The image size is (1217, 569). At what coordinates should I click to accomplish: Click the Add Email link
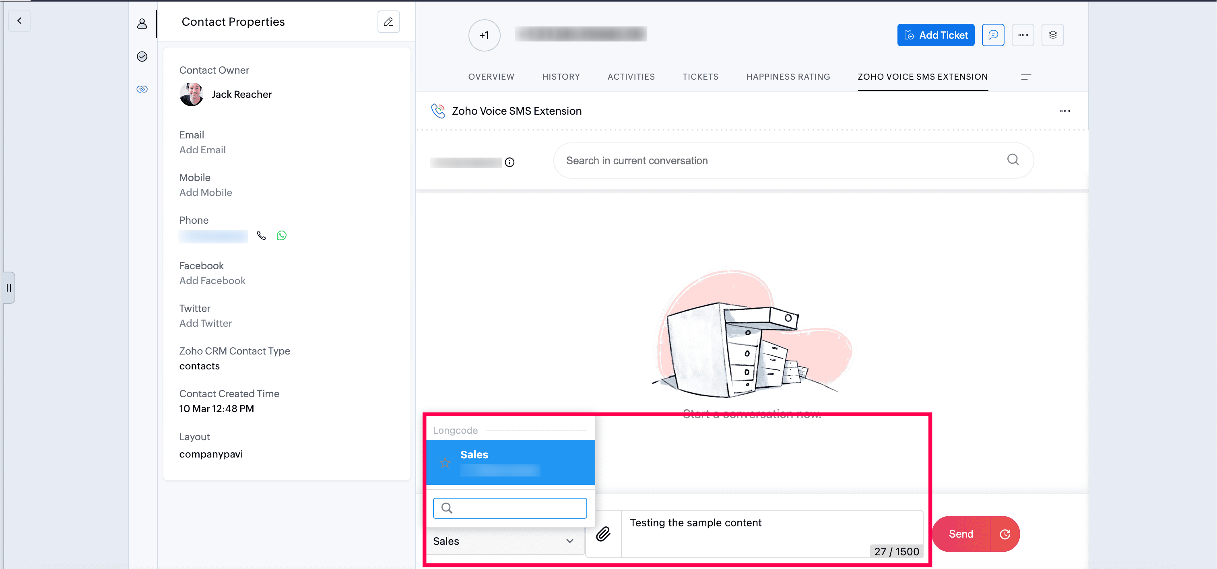202,150
